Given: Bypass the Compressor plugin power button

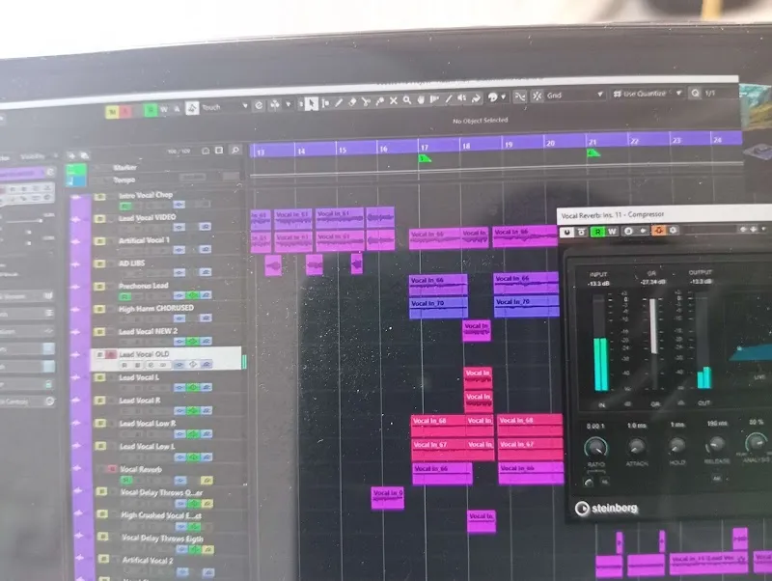Looking at the screenshot, I should [566, 232].
